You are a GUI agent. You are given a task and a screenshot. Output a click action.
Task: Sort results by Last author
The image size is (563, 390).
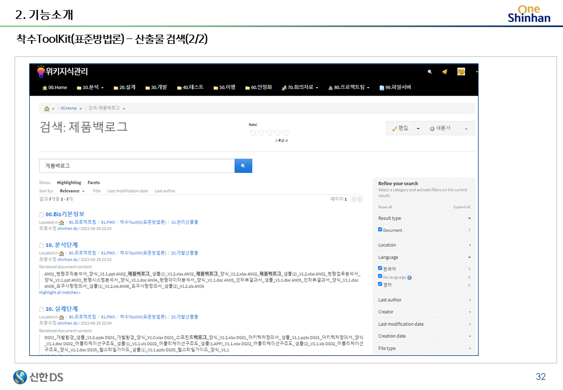tap(165, 191)
